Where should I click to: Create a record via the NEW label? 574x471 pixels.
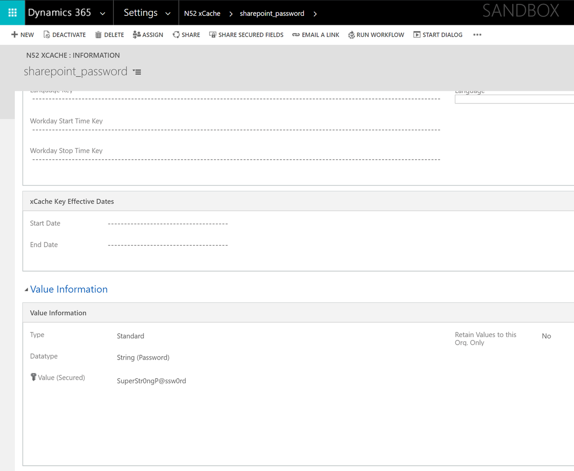[27, 35]
